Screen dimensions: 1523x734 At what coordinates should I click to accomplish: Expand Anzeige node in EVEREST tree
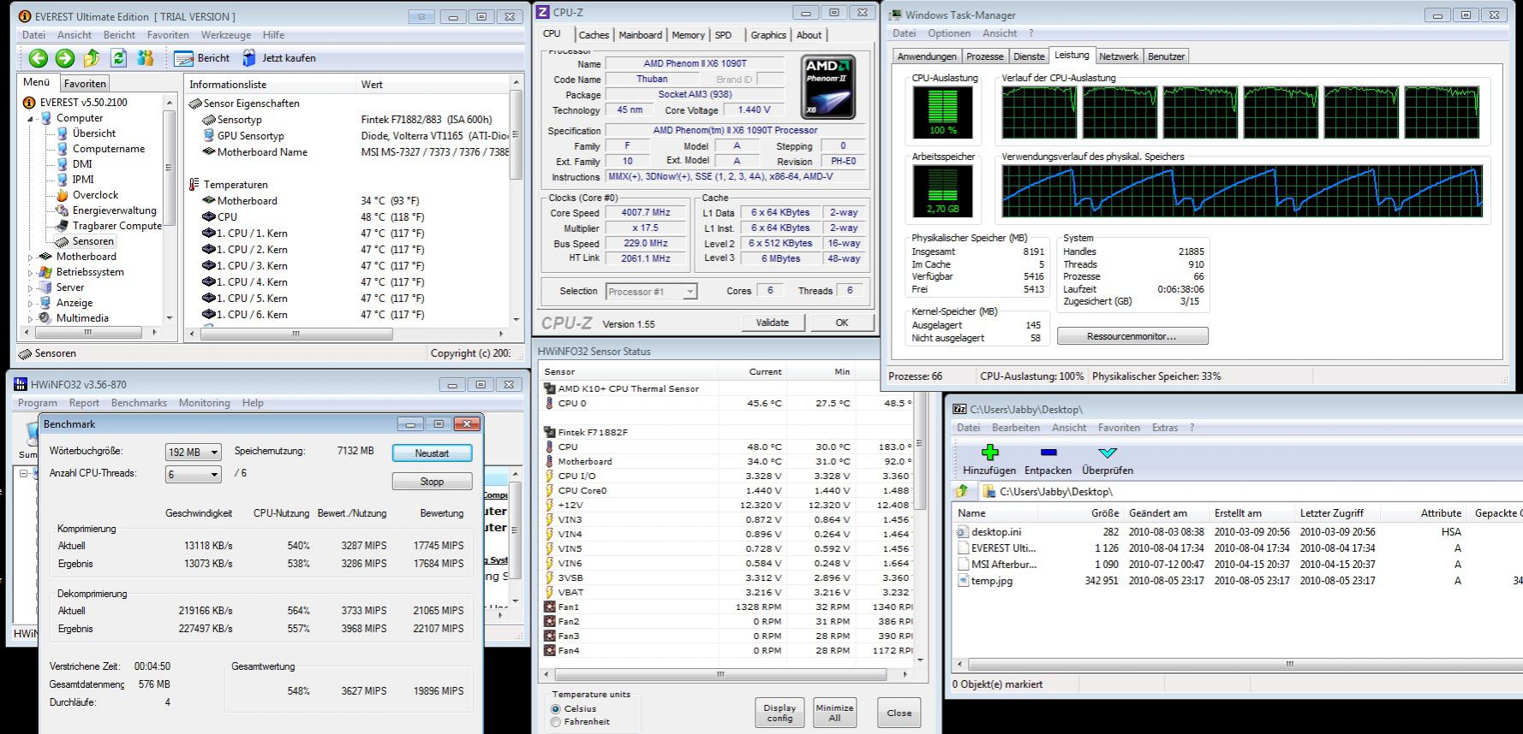click(x=31, y=303)
